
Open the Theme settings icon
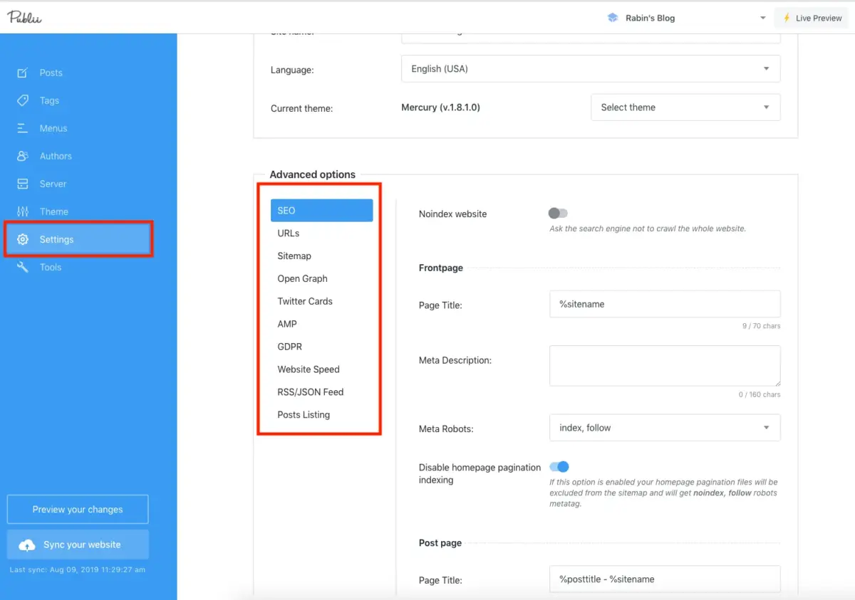(x=24, y=211)
